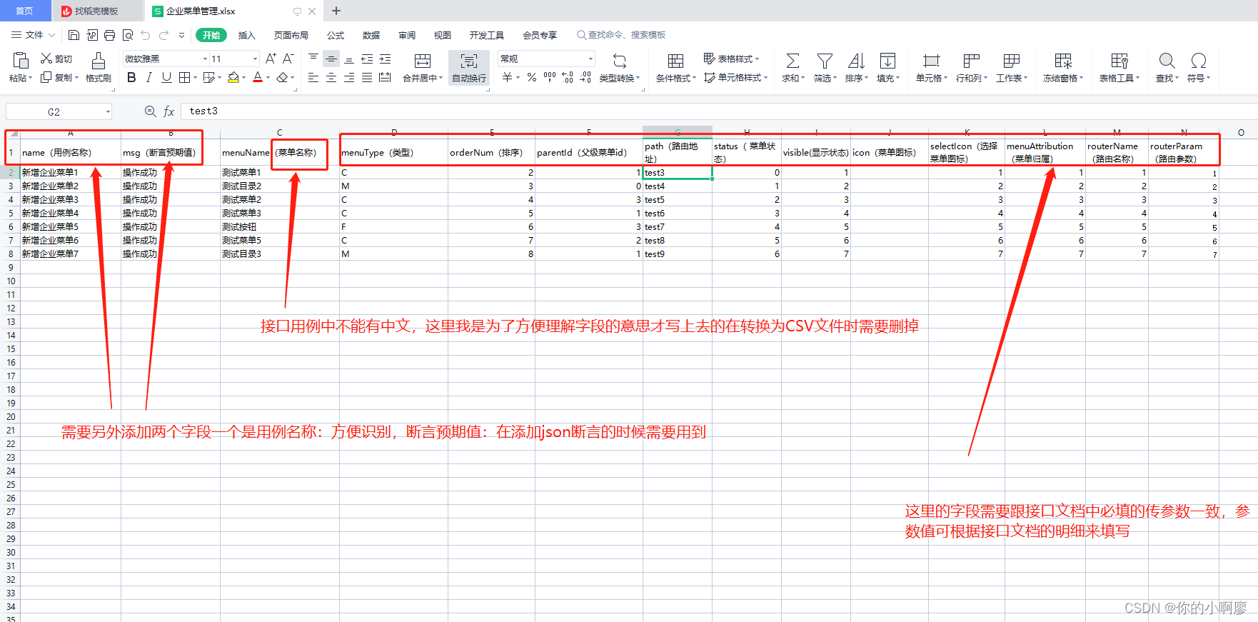This screenshot has width=1258, height=622.
Task: Open the 找稻壳模板 tab
Action: (x=96, y=11)
